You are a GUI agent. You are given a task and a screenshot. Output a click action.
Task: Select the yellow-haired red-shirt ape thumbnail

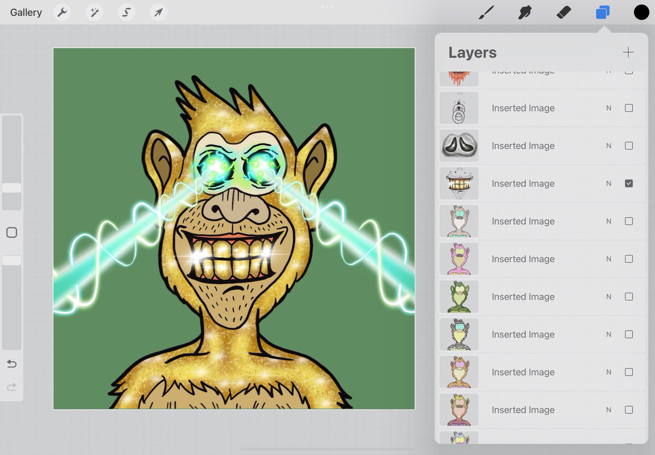pos(459,409)
